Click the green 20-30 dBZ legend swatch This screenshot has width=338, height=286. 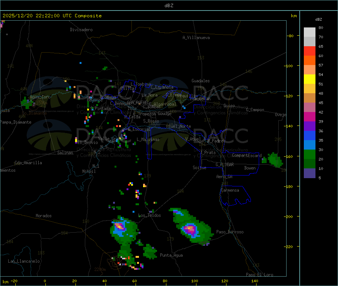coord(309,154)
